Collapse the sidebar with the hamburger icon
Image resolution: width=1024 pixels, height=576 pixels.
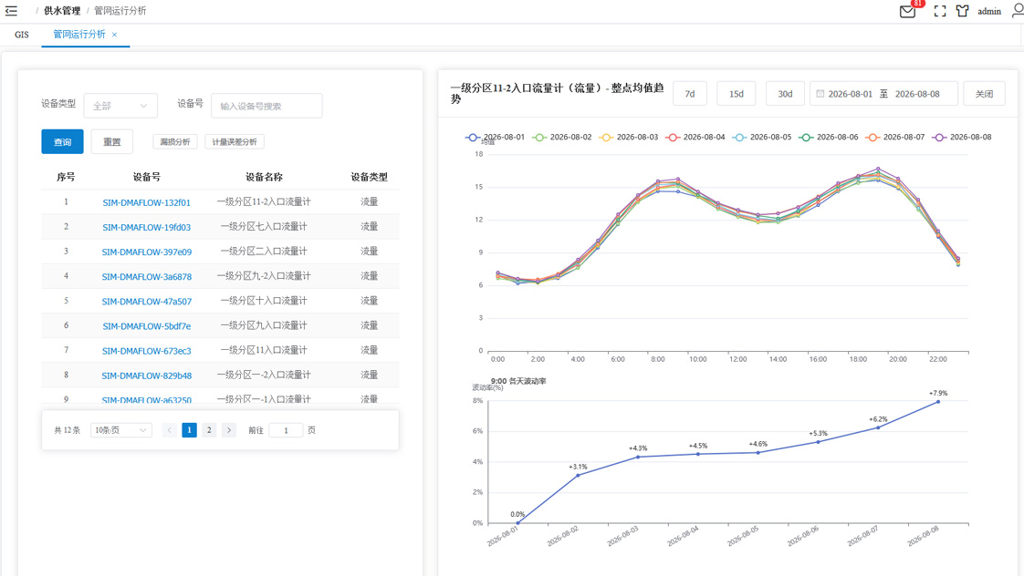click(11, 10)
